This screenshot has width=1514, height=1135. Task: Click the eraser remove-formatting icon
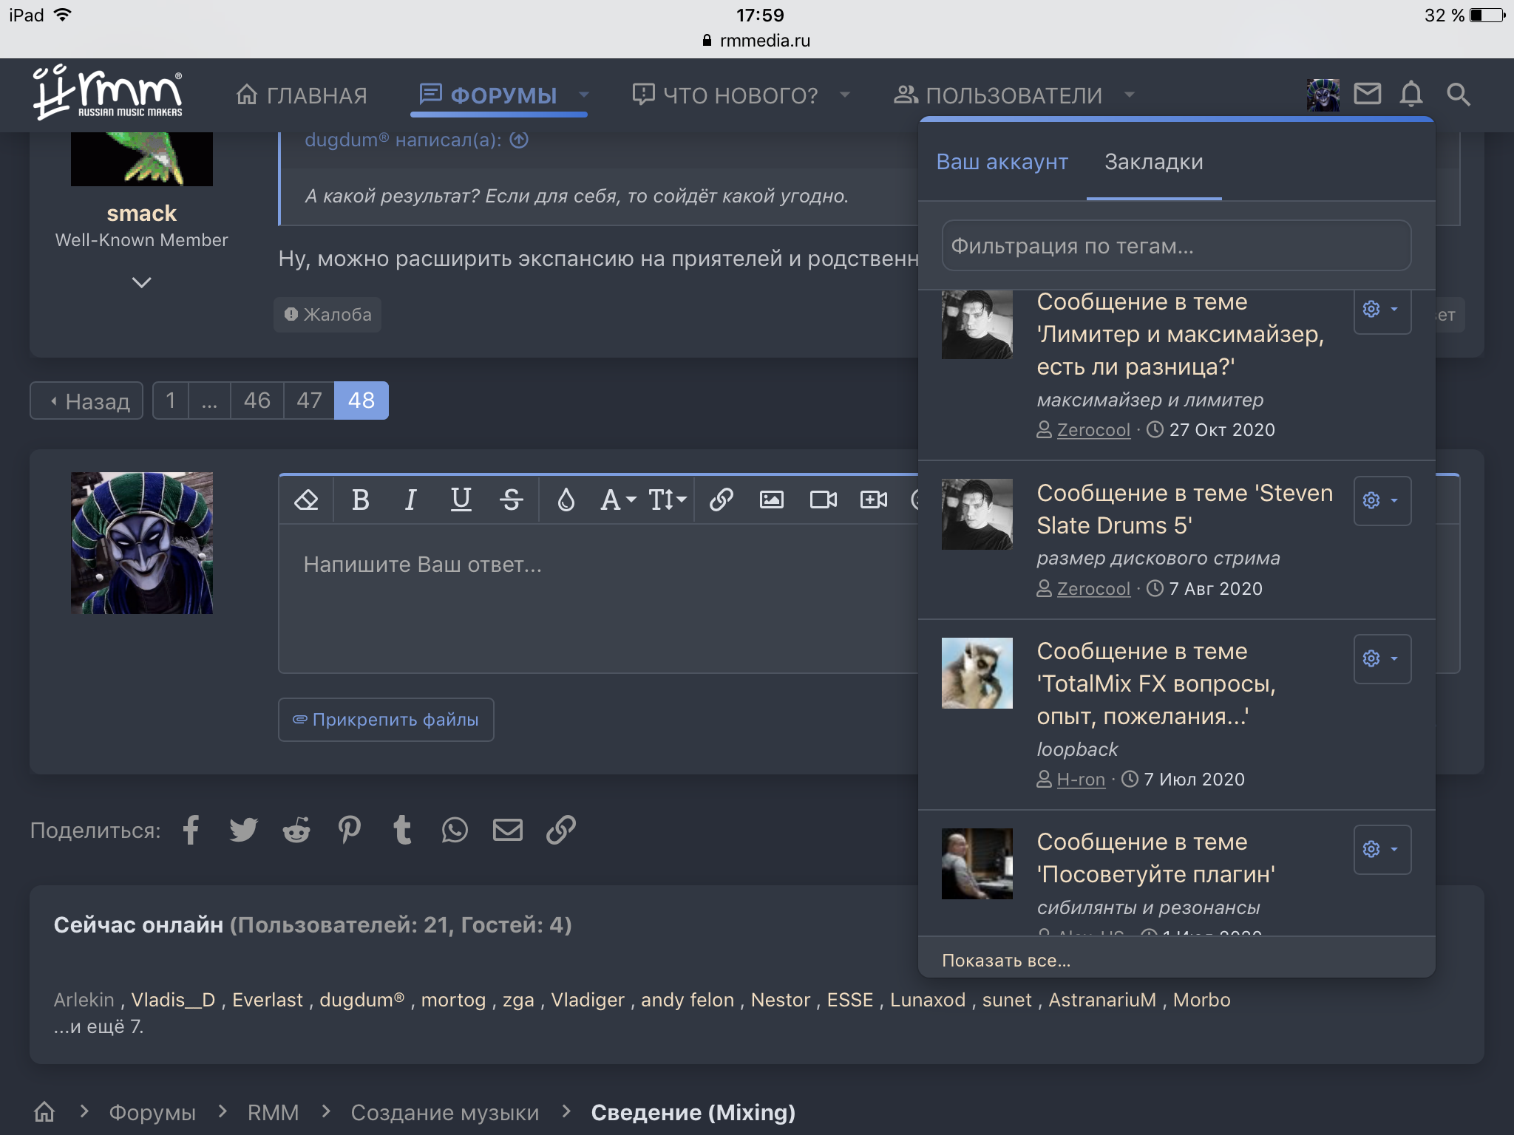click(306, 500)
